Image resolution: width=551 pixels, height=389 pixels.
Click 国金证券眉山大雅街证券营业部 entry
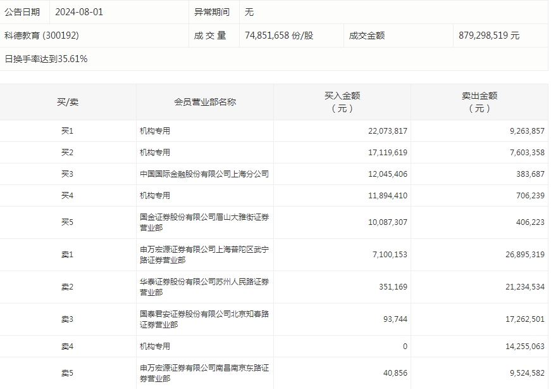[x=204, y=222]
